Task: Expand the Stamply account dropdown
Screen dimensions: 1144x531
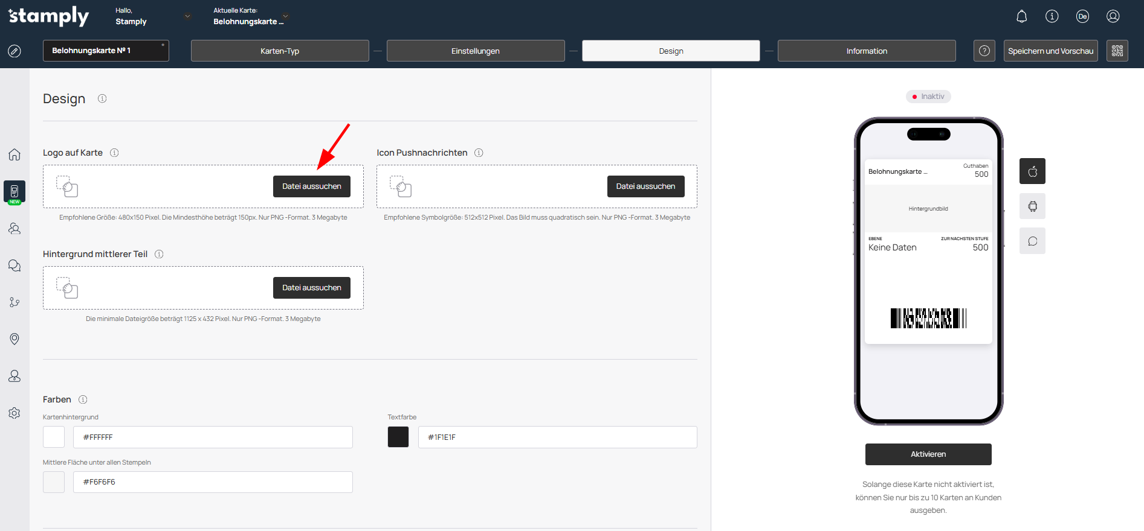Action: click(x=187, y=16)
